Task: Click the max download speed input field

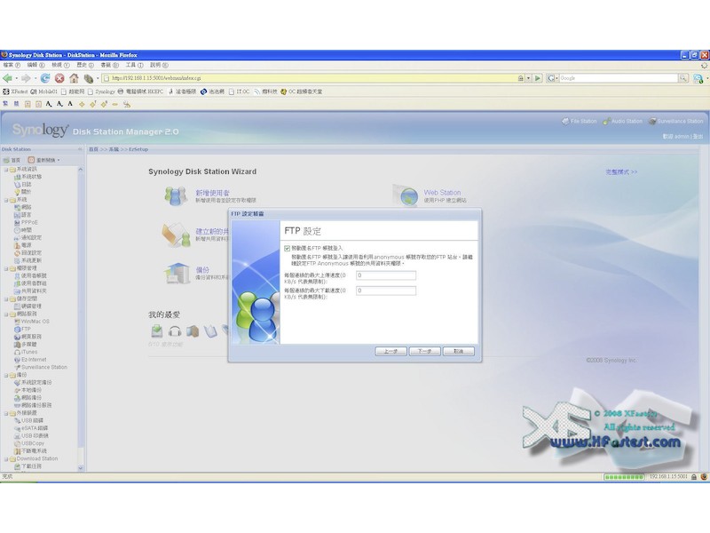Action: point(386,290)
